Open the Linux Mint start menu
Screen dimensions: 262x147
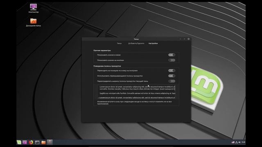point(19,142)
